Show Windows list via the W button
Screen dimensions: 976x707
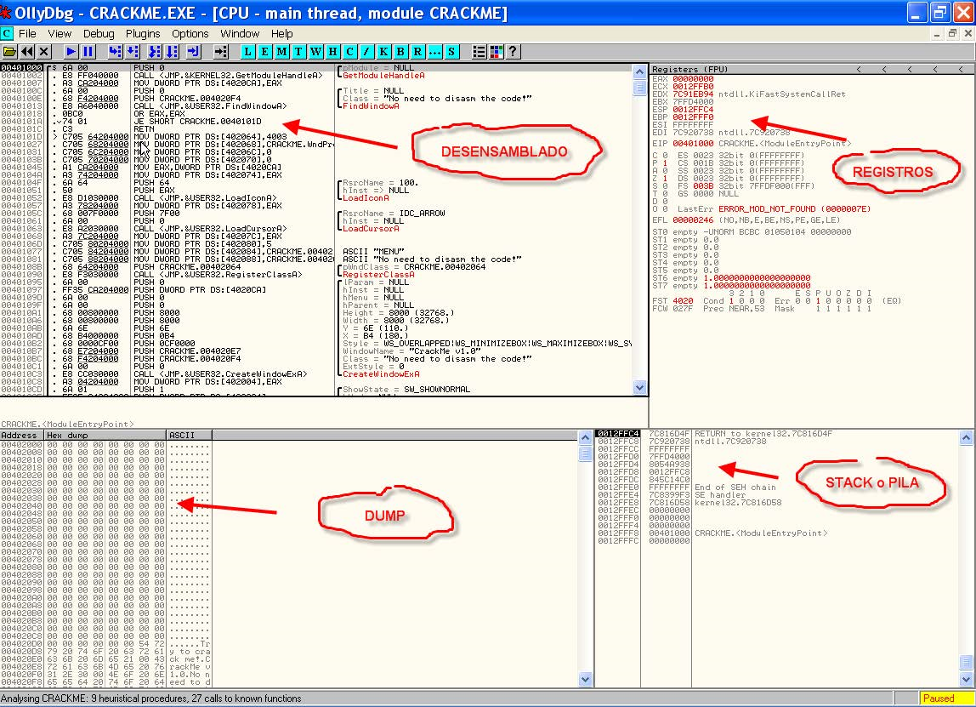point(315,52)
